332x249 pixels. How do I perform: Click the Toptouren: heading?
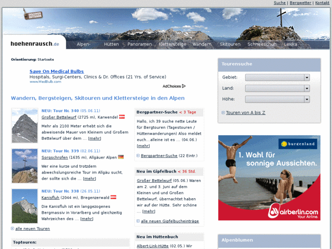25,242
